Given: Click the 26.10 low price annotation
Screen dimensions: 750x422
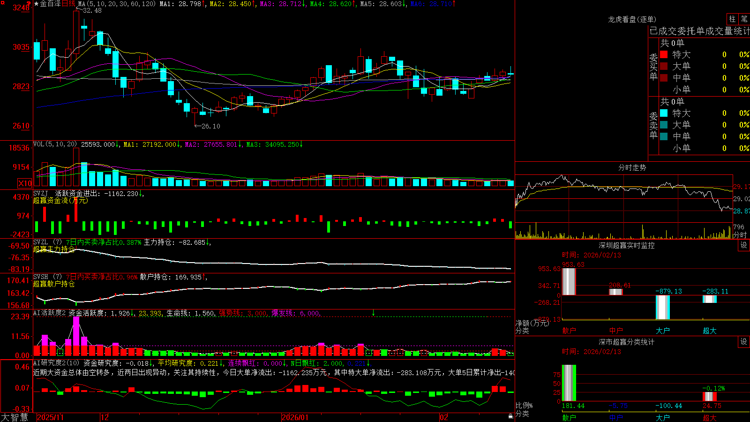Looking at the screenshot, I should pos(211,126).
